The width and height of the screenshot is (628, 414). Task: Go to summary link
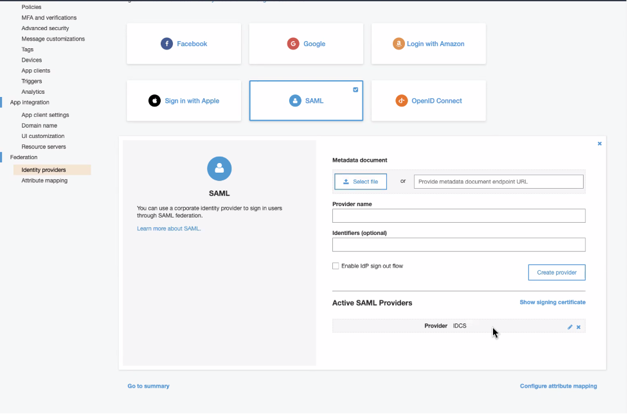point(148,386)
